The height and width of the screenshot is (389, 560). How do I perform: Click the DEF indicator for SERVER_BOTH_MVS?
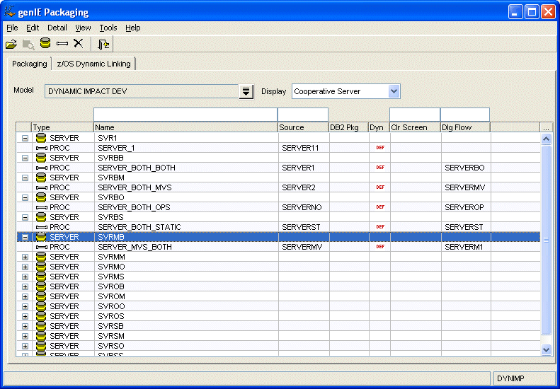pyautogui.click(x=379, y=187)
